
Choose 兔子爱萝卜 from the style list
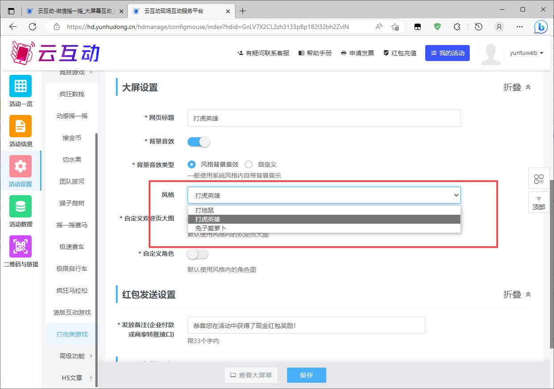210,228
